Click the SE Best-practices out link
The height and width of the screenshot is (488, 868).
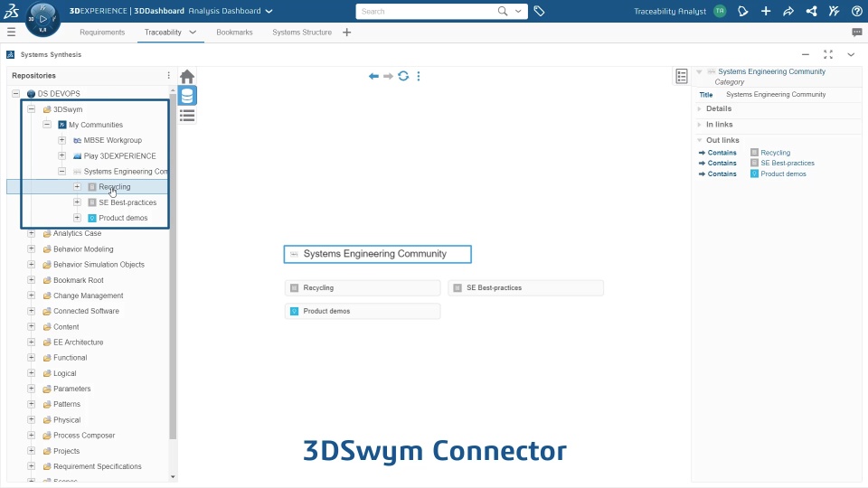pos(788,163)
